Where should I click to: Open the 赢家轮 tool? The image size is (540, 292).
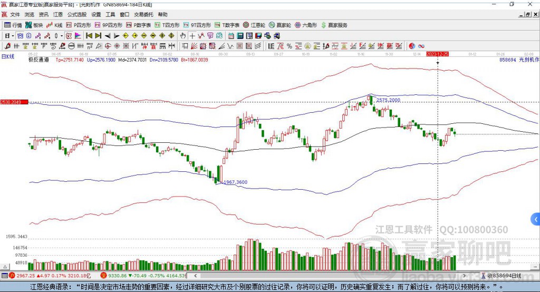point(280,25)
